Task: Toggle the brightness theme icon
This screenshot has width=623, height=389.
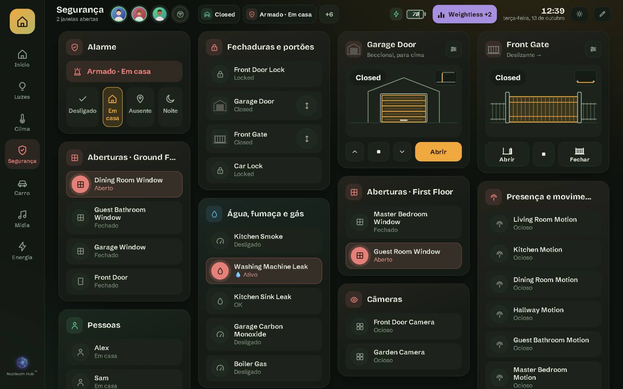Action: [579, 14]
